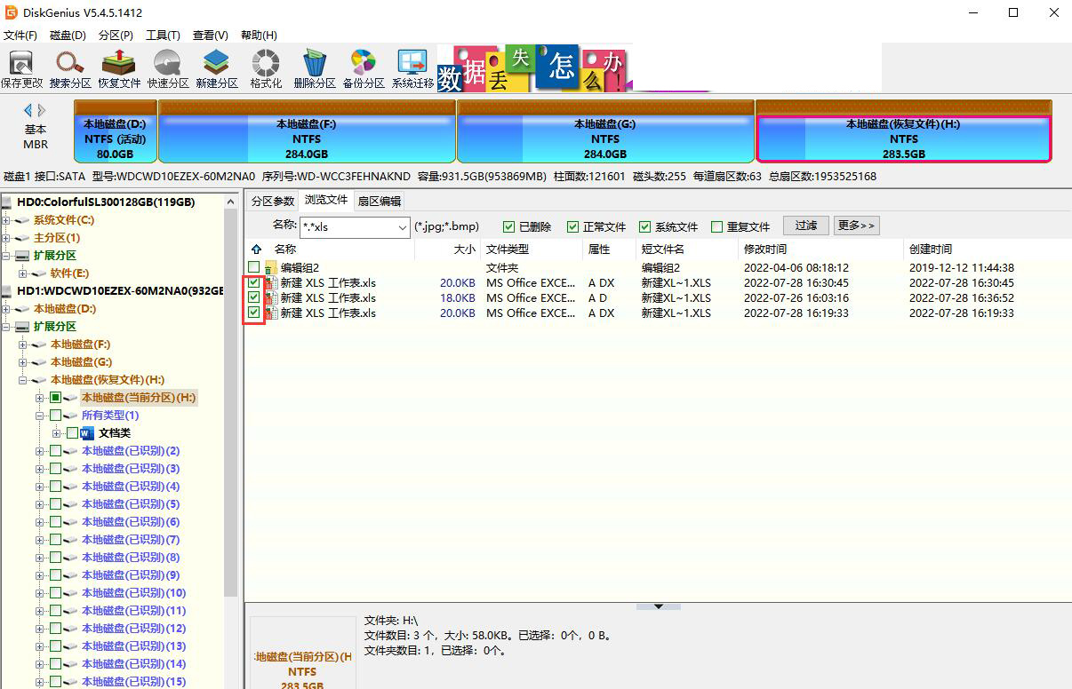Toggle checkbox for 所有类型(1) tree node
1072x689 pixels.
pos(56,416)
